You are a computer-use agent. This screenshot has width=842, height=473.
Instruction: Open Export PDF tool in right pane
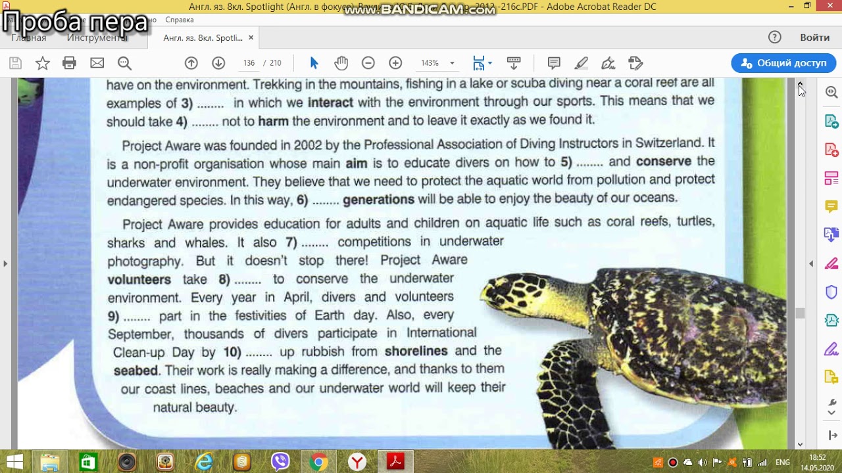point(831,122)
